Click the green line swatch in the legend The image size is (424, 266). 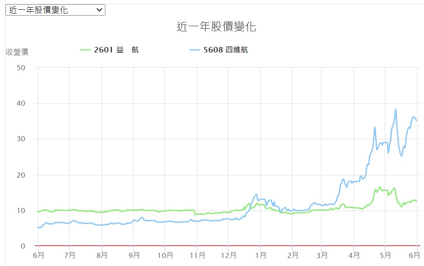pyautogui.click(x=86, y=50)
